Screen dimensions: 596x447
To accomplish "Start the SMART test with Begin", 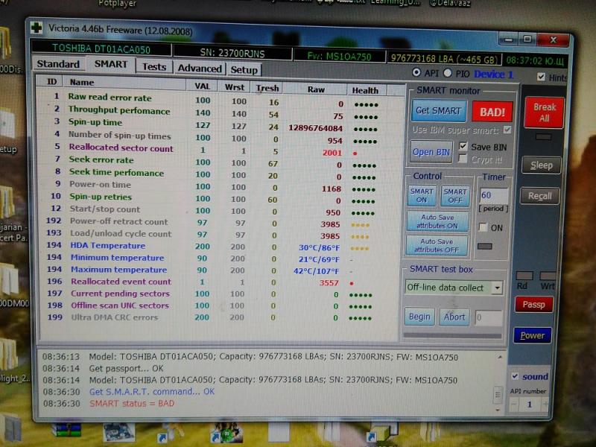I will [x=419, y=317].
